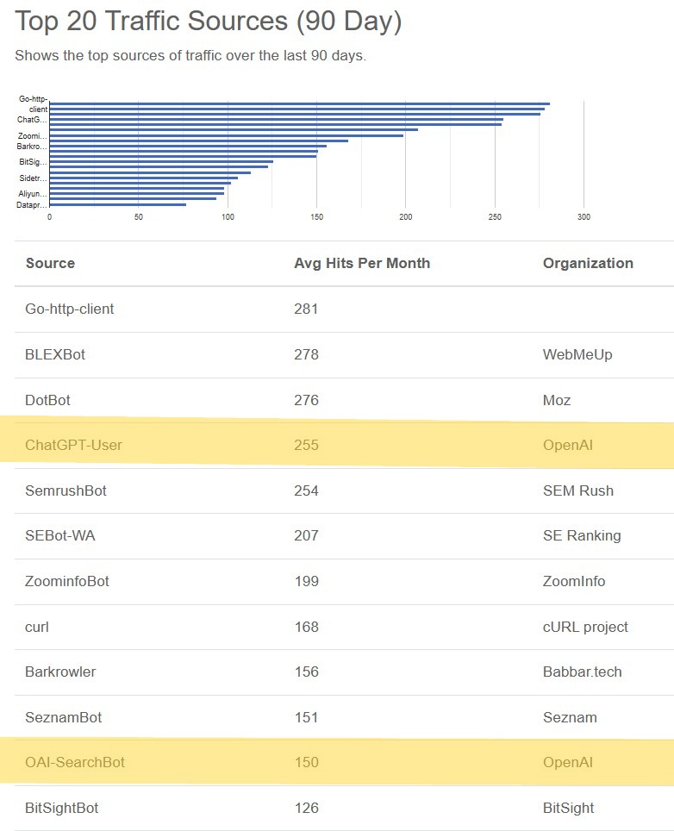Click the SEM Rush organization cell
This screenshot has width=674, height=831.
coord(578,490)
